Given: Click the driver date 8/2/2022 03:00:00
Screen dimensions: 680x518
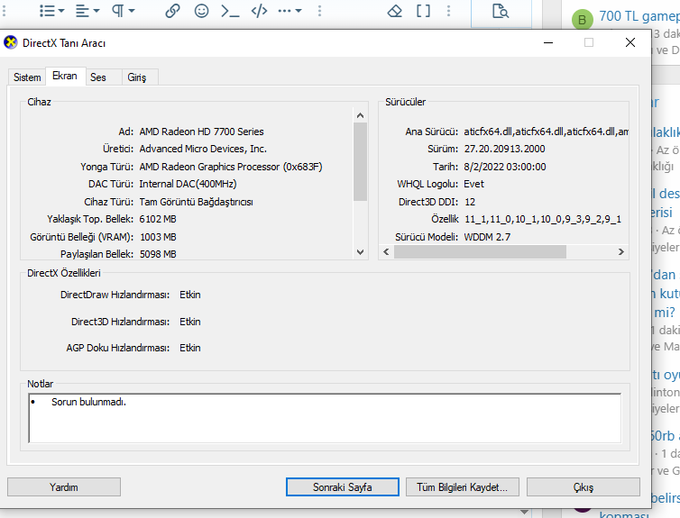Looking at the screenshot, I should click(x=505, y=167).
